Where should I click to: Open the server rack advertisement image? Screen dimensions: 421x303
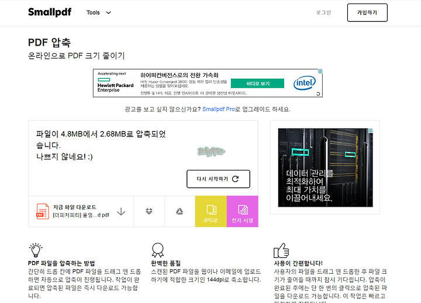click(326, 168)
